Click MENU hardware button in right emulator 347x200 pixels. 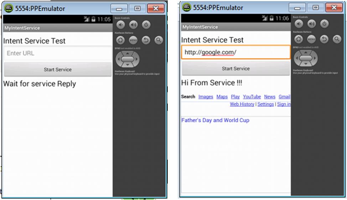tap(311, 39)
